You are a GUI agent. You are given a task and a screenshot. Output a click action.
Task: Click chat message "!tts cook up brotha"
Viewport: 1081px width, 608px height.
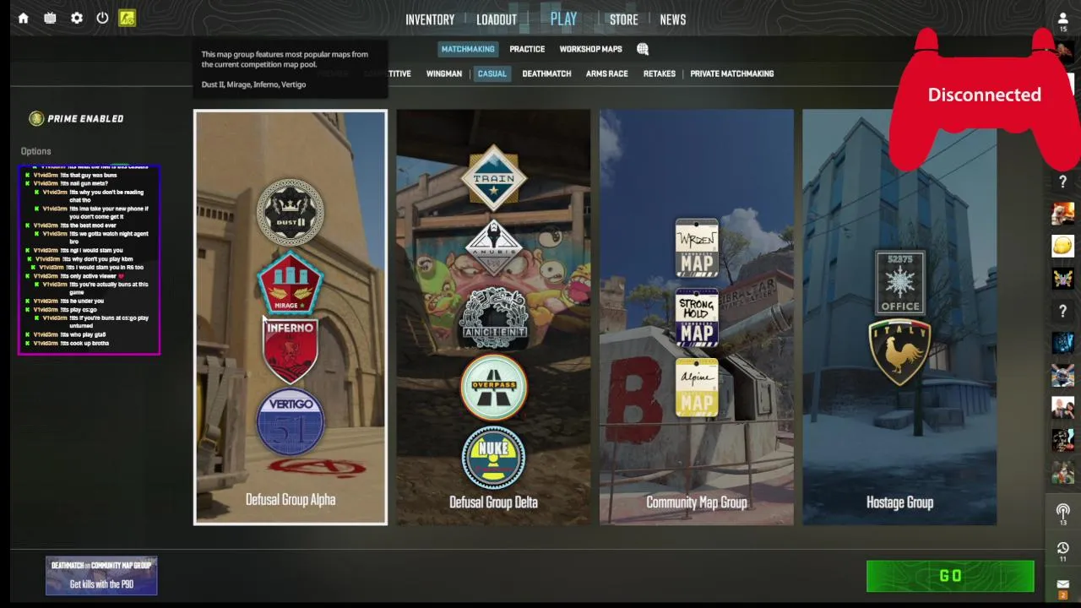tap(84, 344)
